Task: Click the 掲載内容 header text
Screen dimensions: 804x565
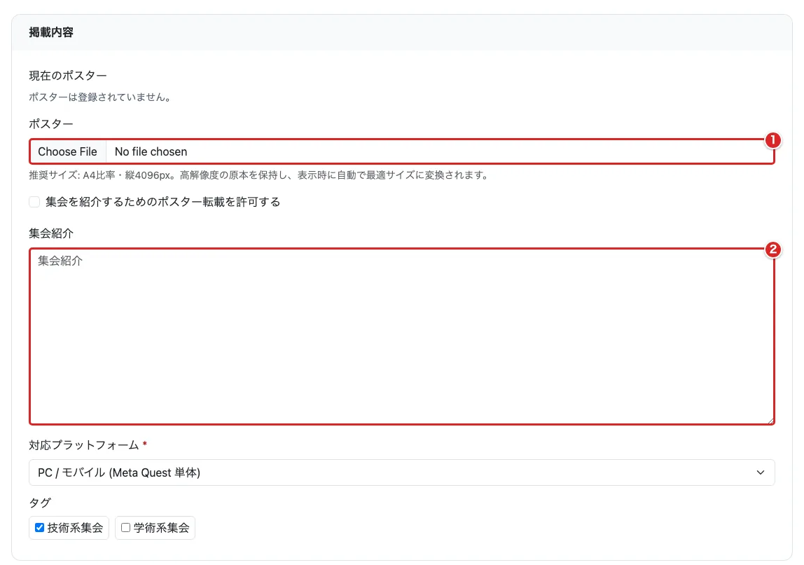Action: click(x=51, y=32)
